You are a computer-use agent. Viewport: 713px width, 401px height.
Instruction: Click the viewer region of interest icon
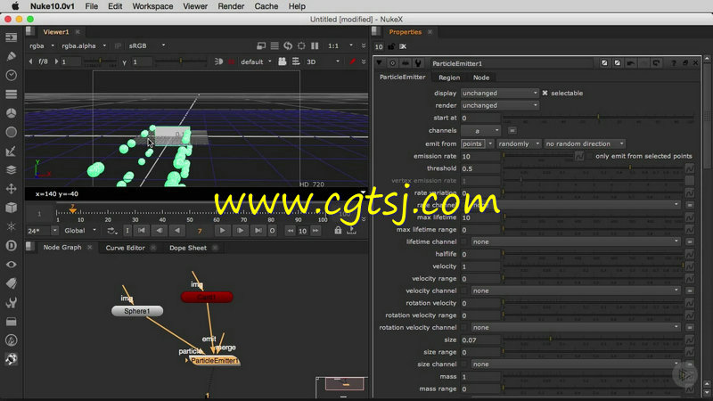301,46
